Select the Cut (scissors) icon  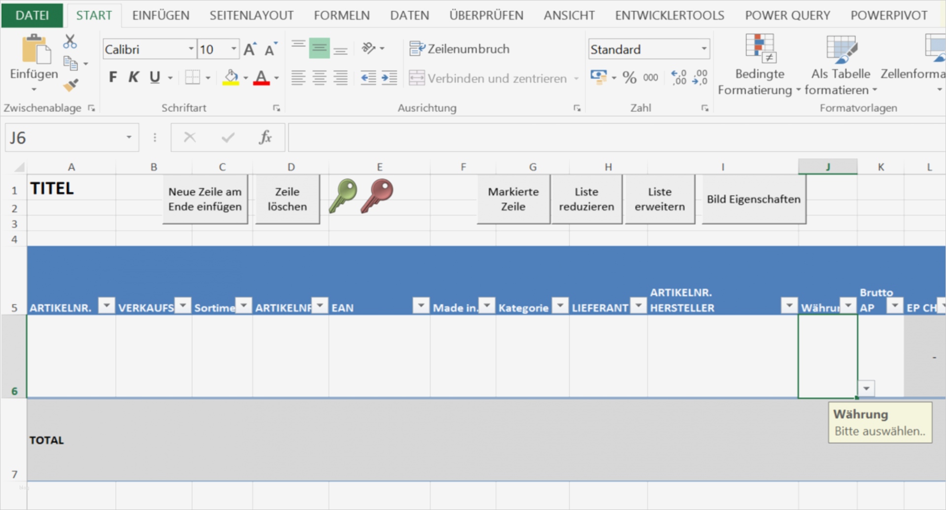[x=70, y=41]
